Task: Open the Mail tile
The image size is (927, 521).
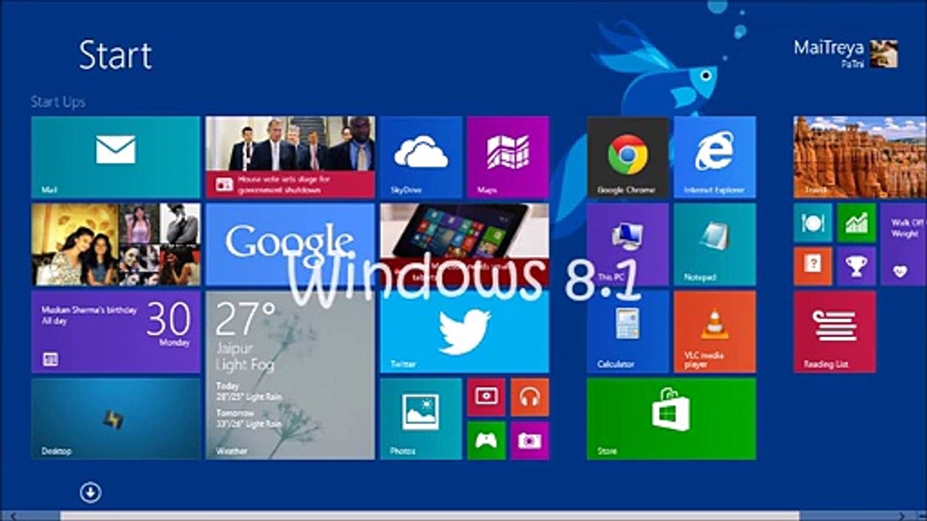Action: click(x=116, y=157)
